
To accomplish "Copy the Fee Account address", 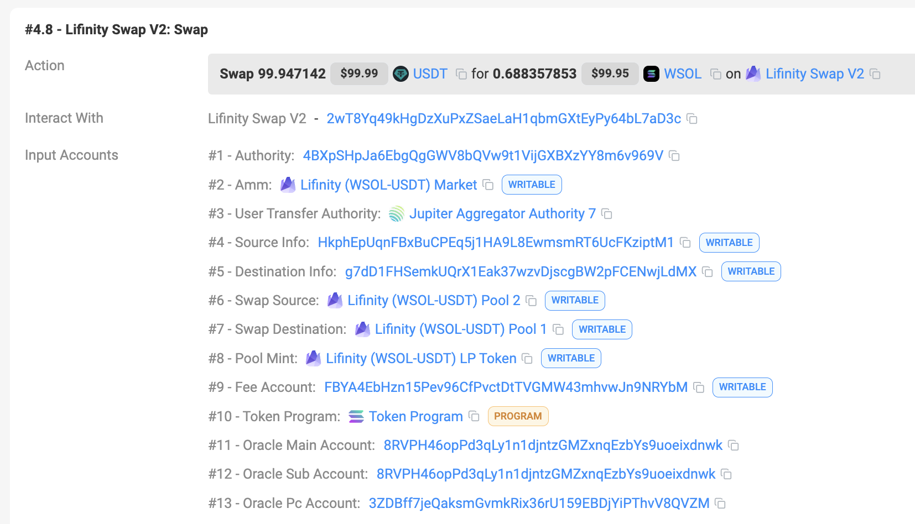I will (699, 387).
